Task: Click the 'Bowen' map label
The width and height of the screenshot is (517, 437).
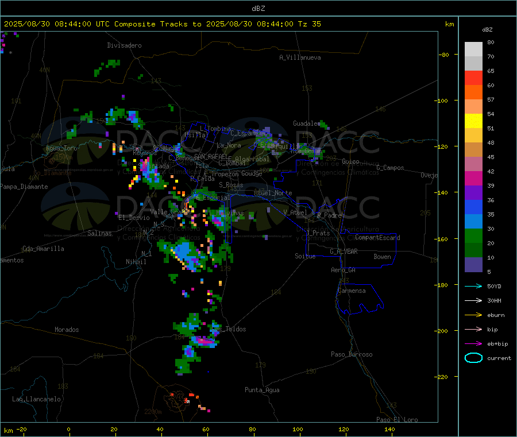Action: click(x=382, y=257)
